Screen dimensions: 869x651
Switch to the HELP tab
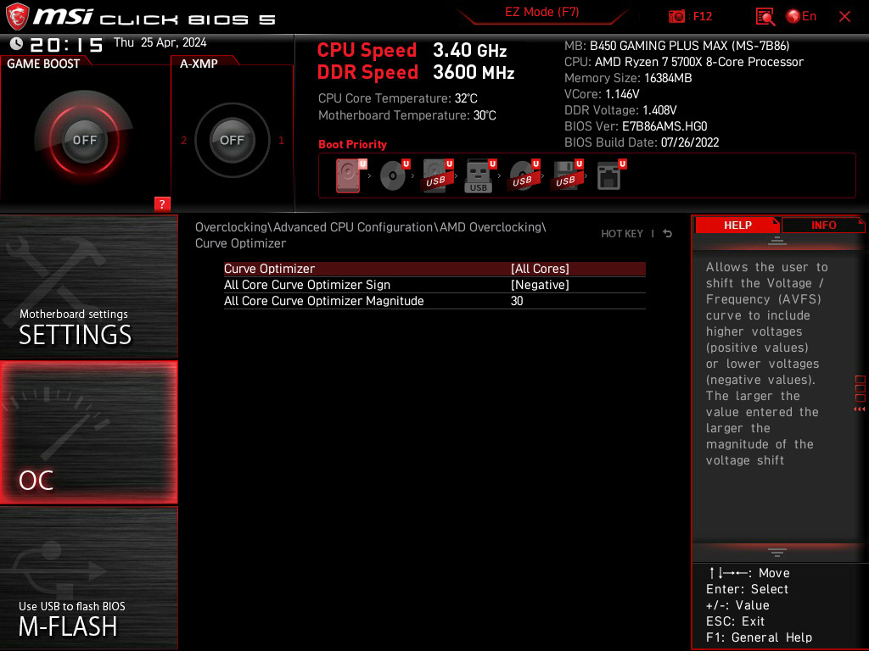point(737,225)
